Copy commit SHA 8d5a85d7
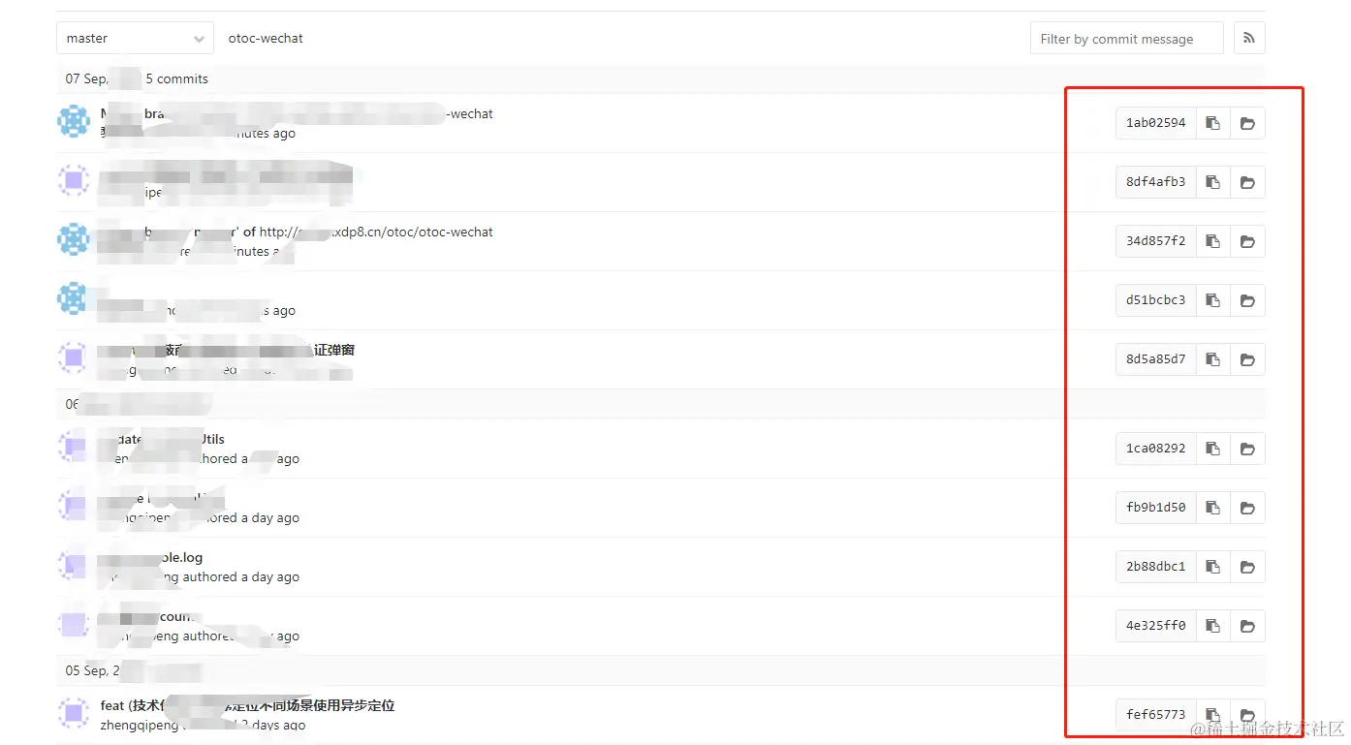 [1212, 359]
